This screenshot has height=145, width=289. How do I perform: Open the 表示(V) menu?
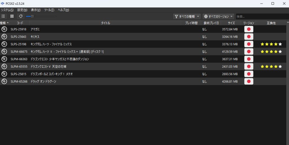point(36,10)
